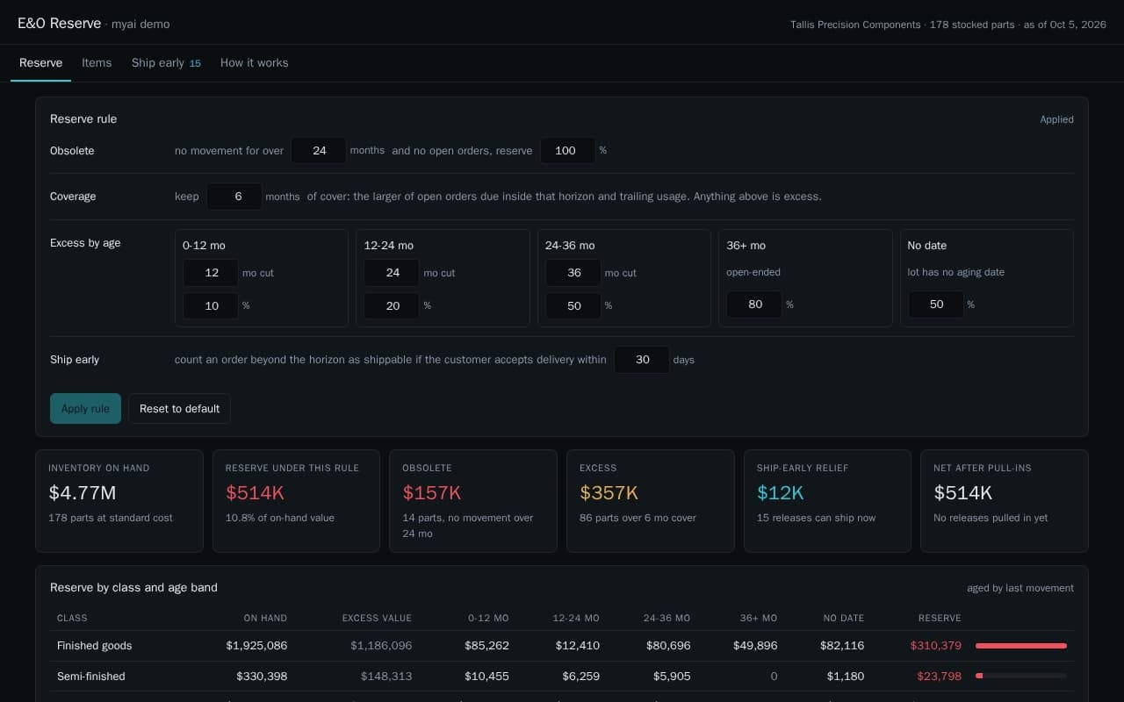Edit 24-36 mo cut field
This screenshot has height=702, width=1124.
pos(573,273)
